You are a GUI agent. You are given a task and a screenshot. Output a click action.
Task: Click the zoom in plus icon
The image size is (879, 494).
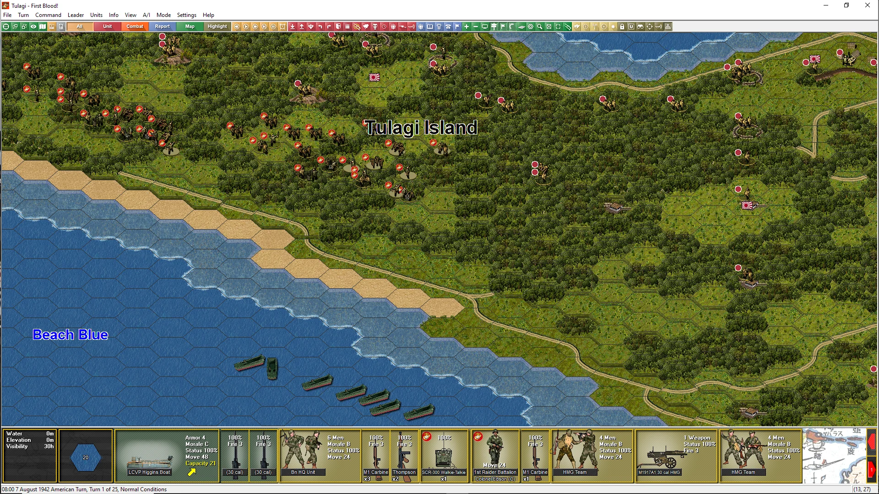click(x=467, y=27)
